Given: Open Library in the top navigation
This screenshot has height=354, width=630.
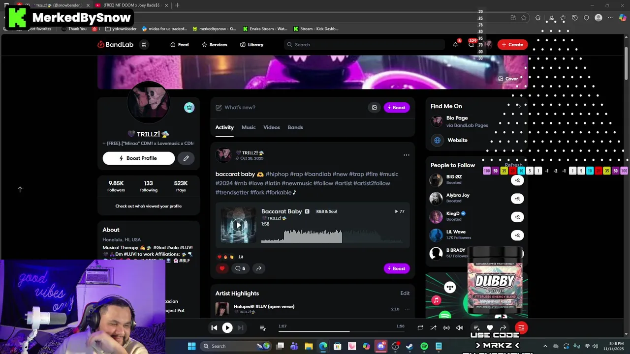Looking at the screenshot, I should pos(252,45).
